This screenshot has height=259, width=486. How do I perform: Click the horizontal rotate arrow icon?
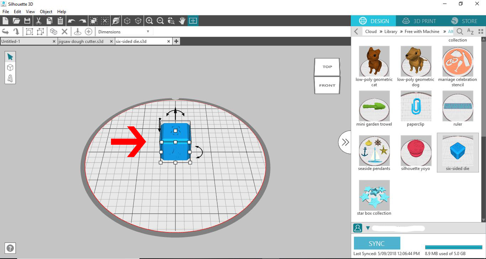click(5, 32)
